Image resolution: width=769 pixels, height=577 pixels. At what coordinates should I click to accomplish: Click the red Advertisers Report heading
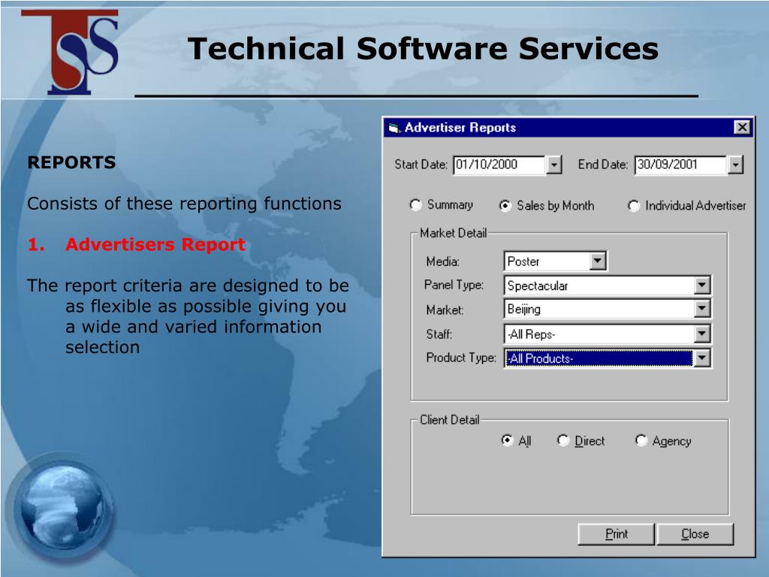(x=155, y=244)
